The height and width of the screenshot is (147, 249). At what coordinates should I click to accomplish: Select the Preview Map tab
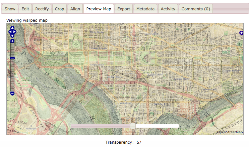pyautogui.click(x=99, y=9)
